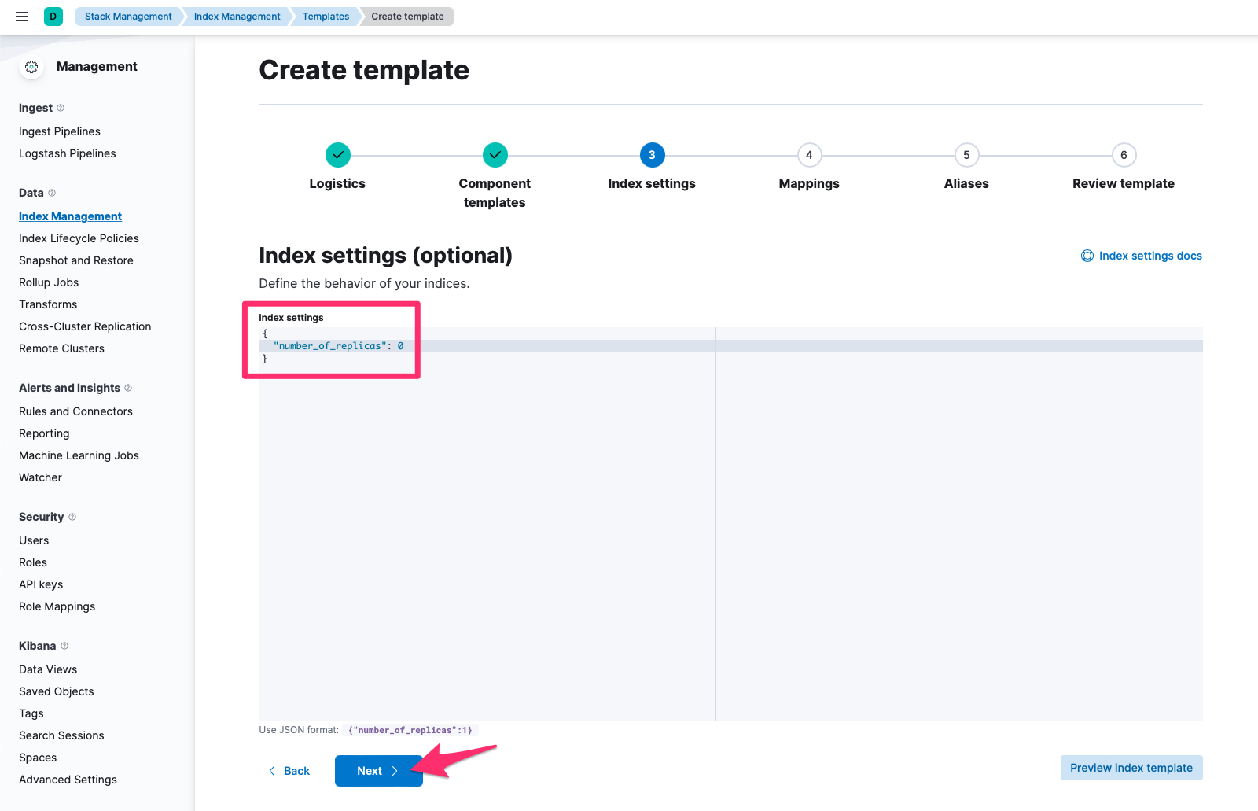Open Stack Management breadcrumb
The width and height of the screenshot is (1258, 811).
click(128, 17)
